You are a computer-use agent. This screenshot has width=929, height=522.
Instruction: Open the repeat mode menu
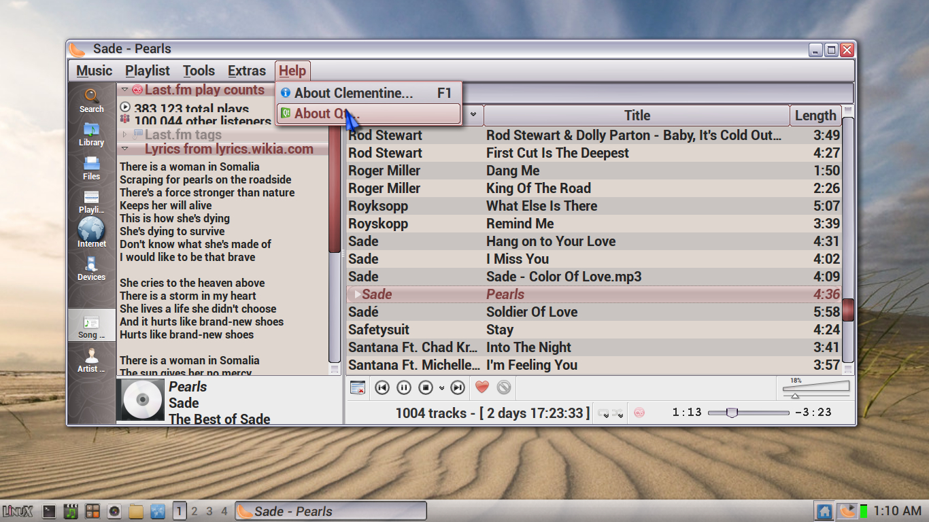(x=603, y=413)
